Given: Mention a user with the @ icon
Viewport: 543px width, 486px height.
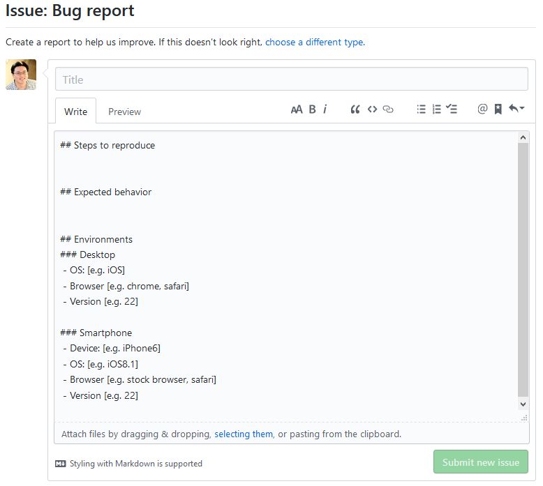Looking at the screenshot, I should pos(482,109).
